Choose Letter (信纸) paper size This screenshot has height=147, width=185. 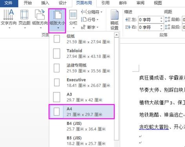[x=82, y=39]
